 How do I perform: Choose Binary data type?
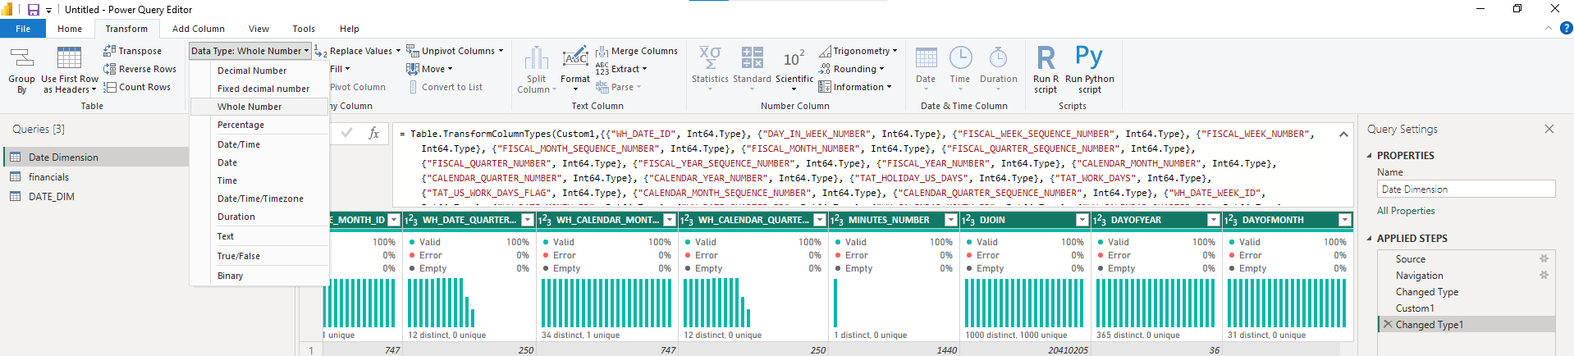[x=259, y=276]
